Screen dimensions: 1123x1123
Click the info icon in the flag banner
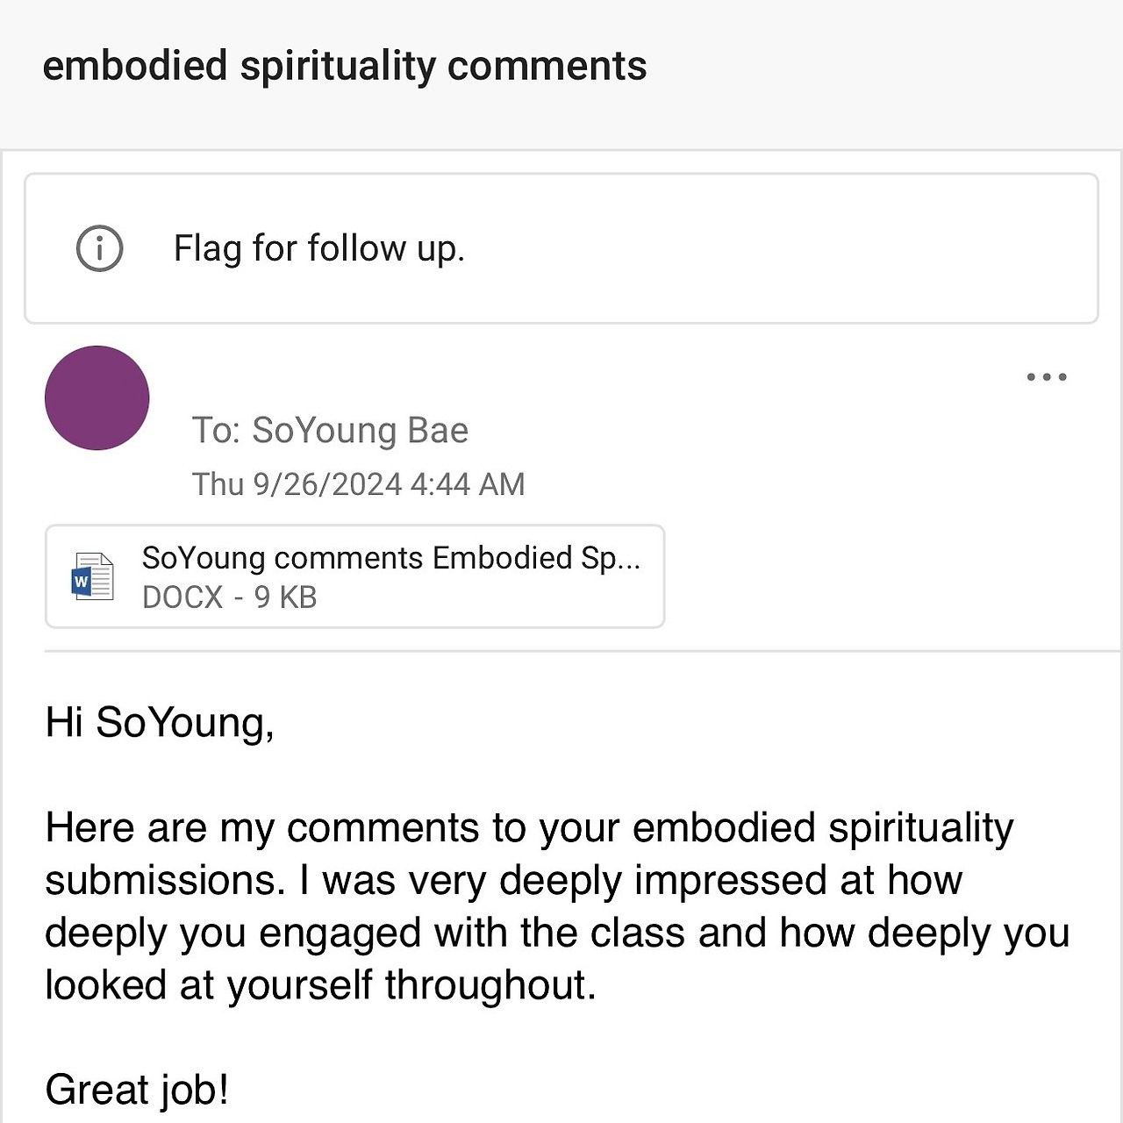tap(99, 248)
